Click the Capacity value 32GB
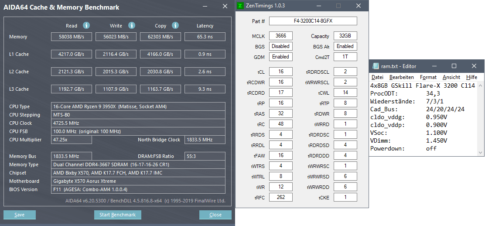485x226 pixels. tap(345, 36)
